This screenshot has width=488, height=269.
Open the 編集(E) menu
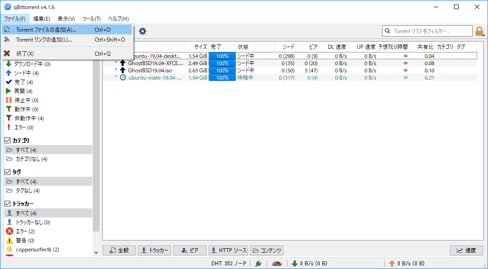(x=42, y=19)
